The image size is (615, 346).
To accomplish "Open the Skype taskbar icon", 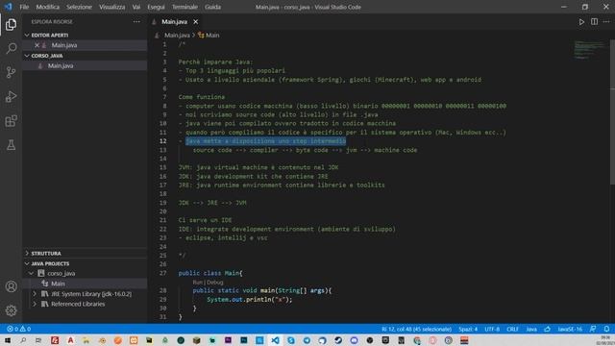I will 291,340.
